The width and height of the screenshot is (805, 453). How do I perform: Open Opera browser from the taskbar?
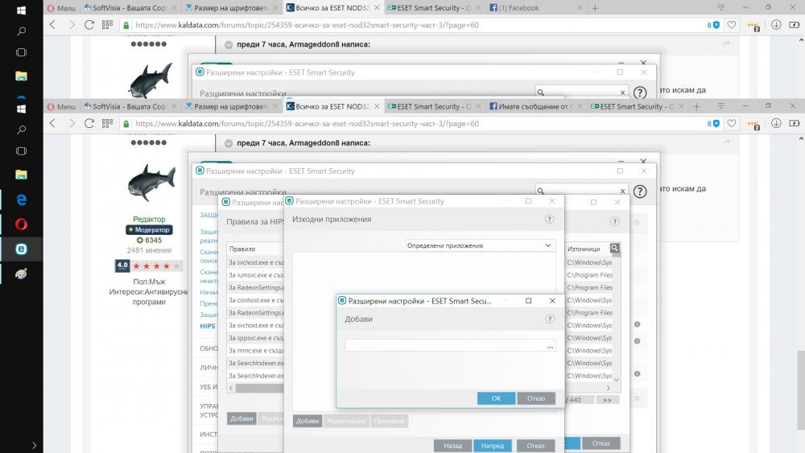pos(21,224)
